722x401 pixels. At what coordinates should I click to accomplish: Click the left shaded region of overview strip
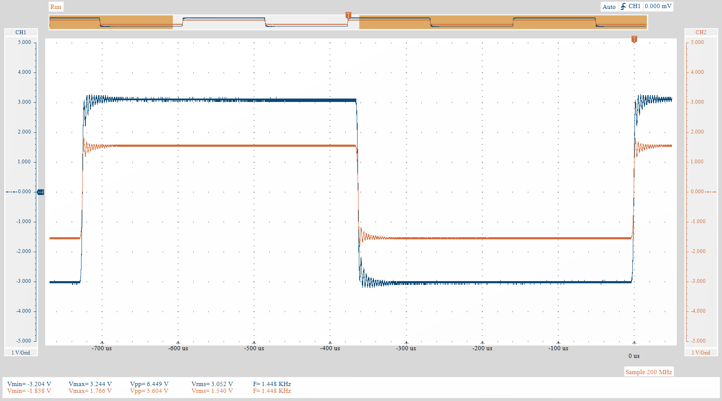click(x=111, y=22)
